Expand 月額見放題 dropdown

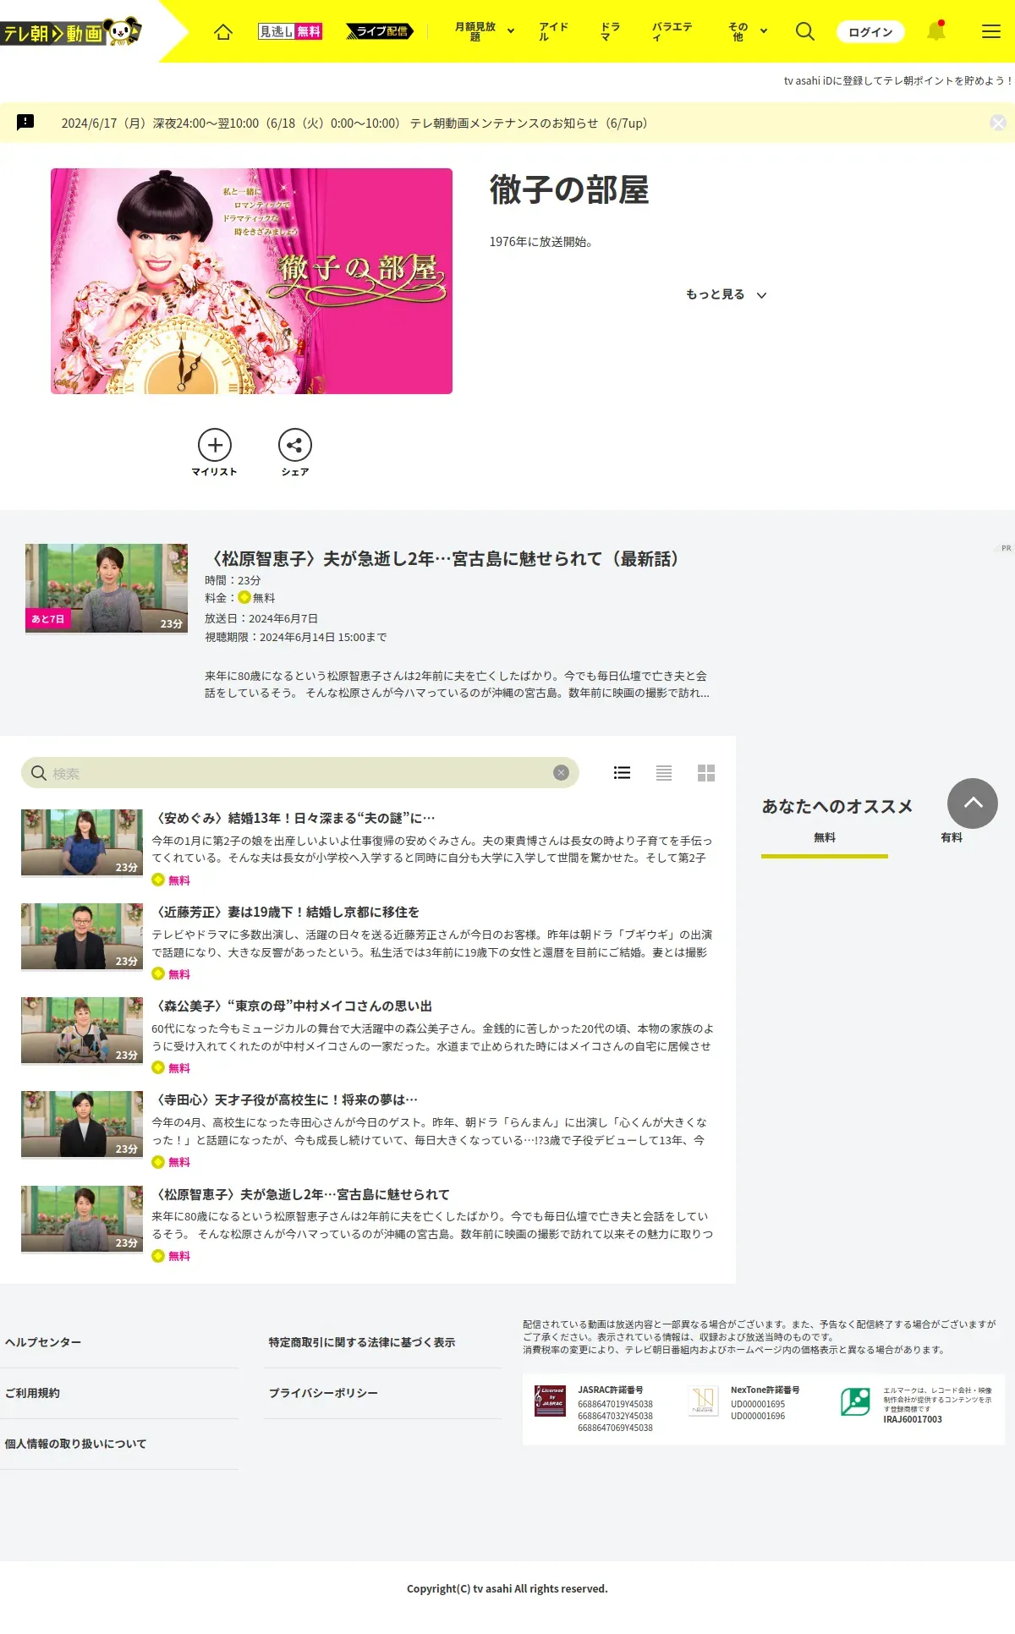(485, 31)
